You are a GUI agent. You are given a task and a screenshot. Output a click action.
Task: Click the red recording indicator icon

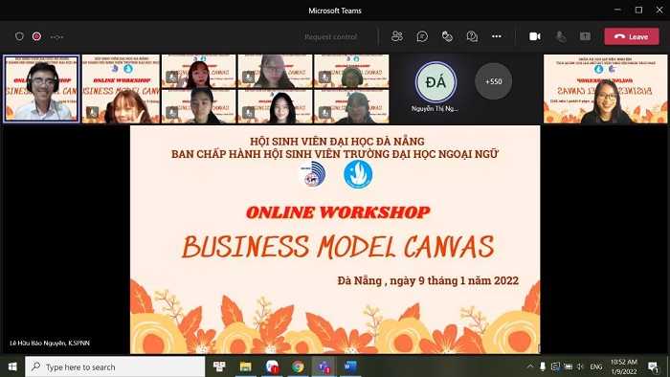tap(36, 36)
